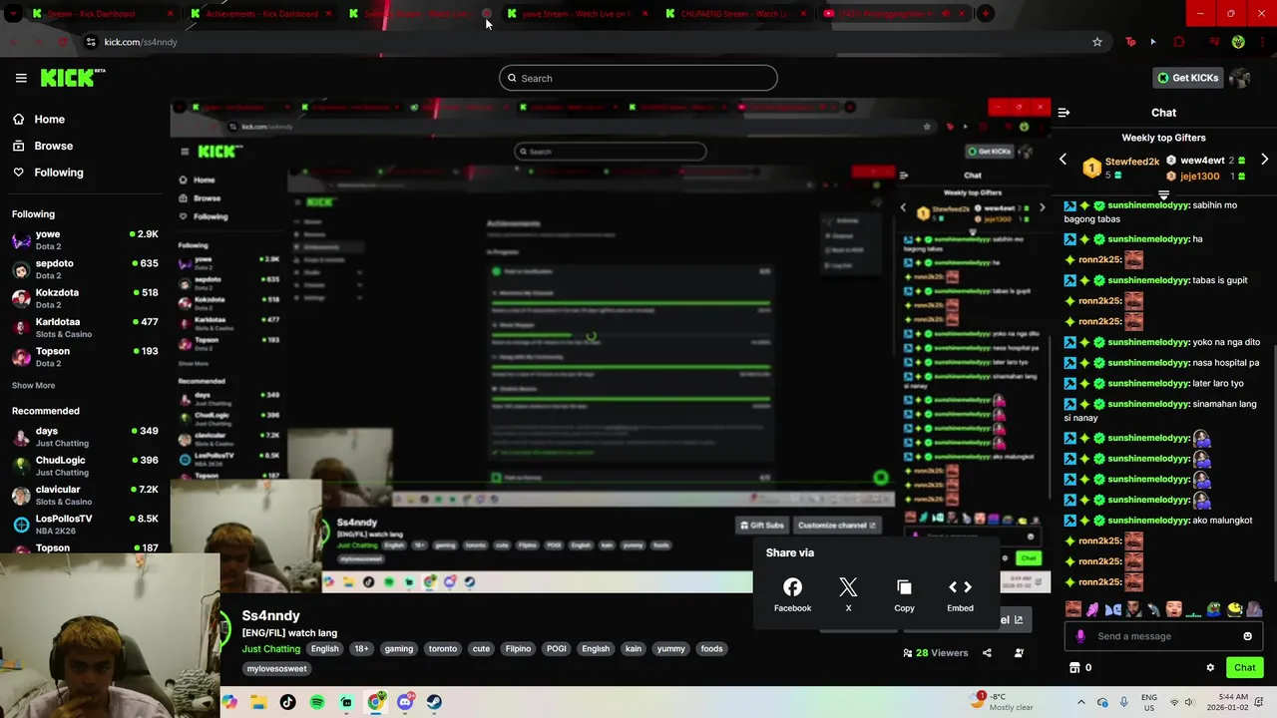
Task: Click username sunshinemelodyyy on 'ako malungkot' message
Action: [x=1148, y=521]
